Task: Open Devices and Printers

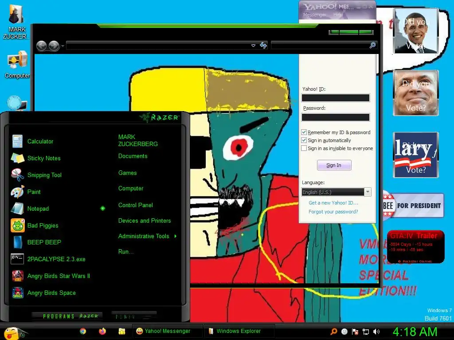Action: click(145, 221)
